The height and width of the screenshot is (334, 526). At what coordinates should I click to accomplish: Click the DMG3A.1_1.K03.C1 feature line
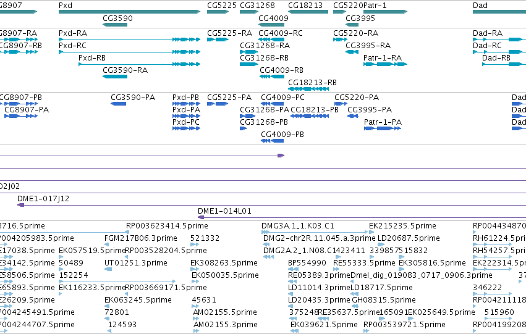pos(315,232)
